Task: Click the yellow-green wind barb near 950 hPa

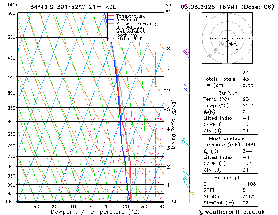Action: (191, 198)
